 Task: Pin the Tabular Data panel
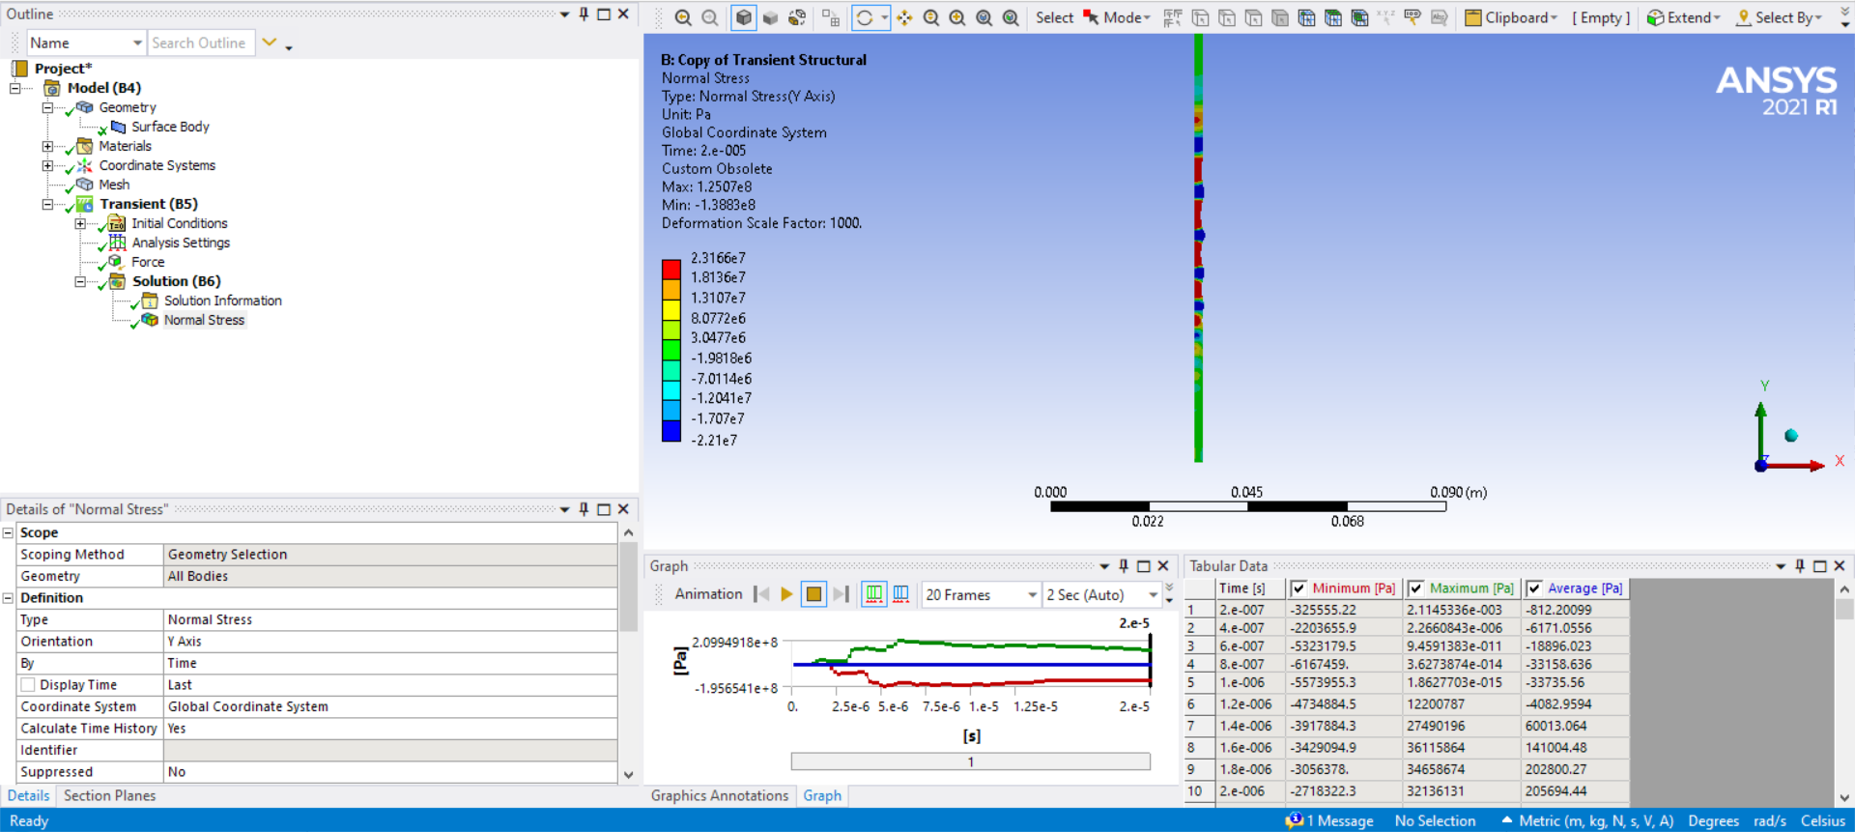[1800, 566]
